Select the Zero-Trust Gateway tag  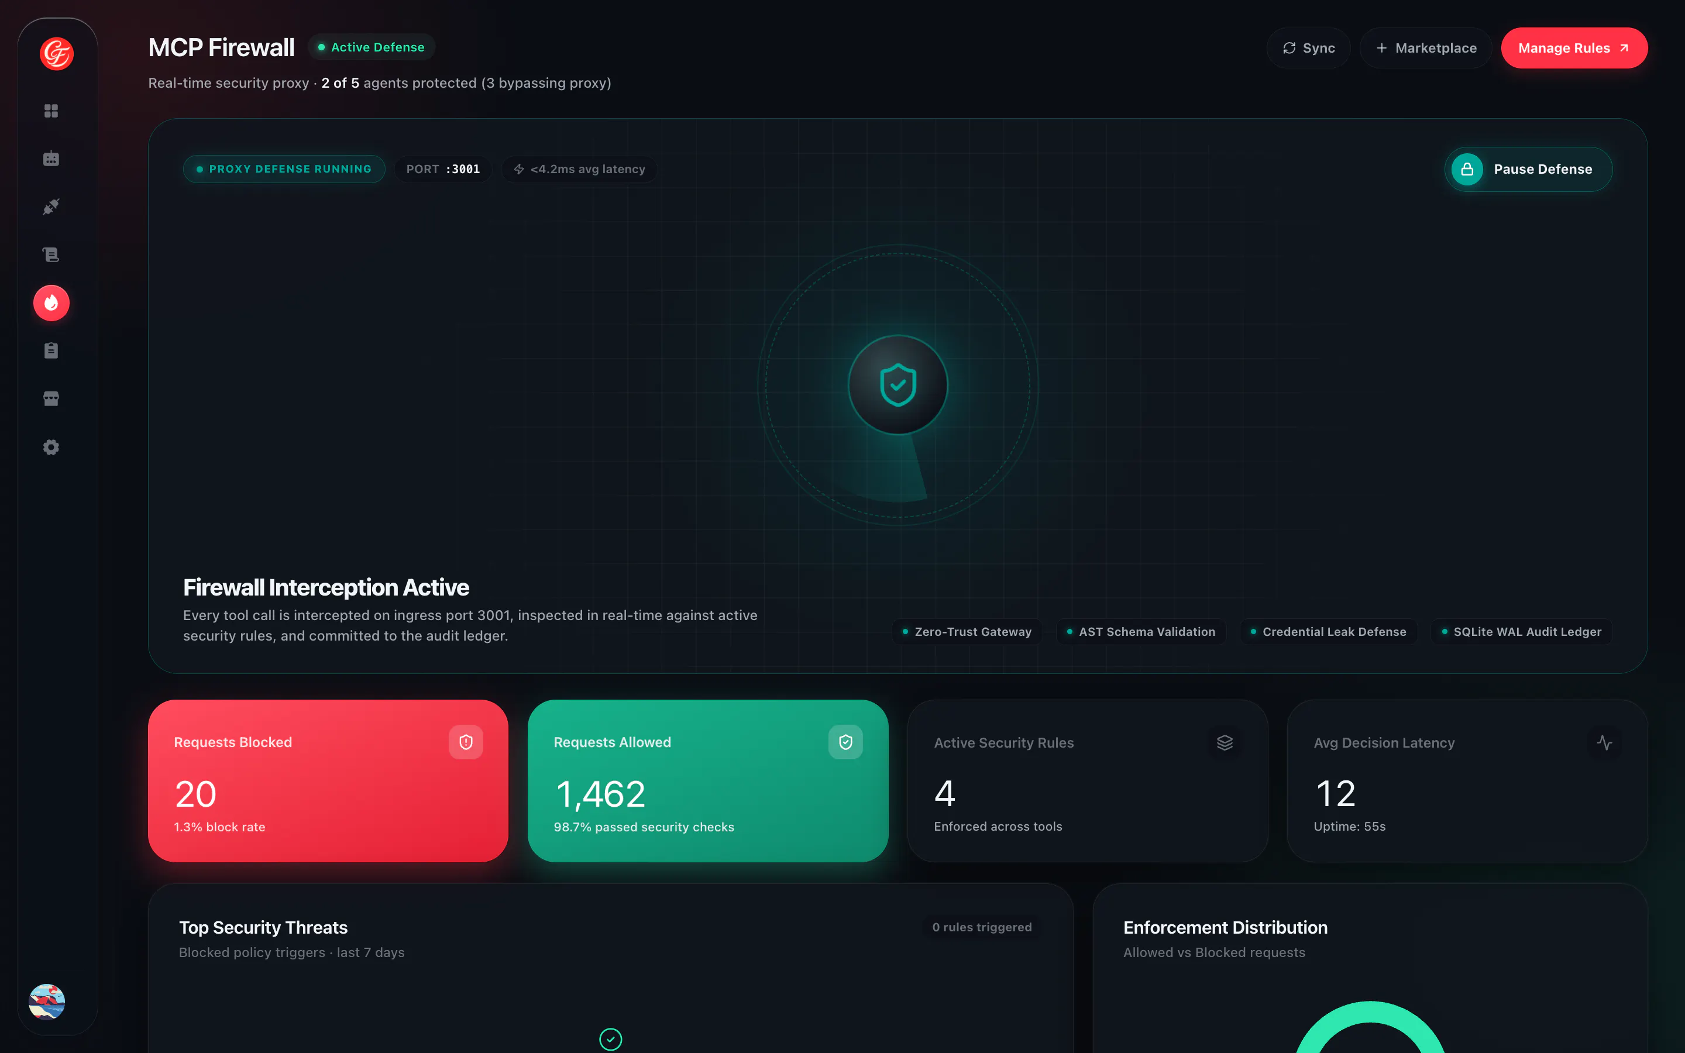click(967, 632)
